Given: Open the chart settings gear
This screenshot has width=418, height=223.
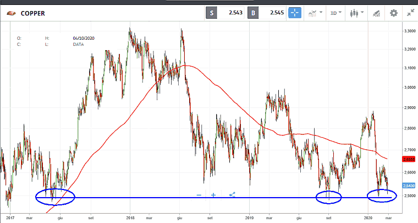Looking at the screenshot, I should click(x=393, y=13).
